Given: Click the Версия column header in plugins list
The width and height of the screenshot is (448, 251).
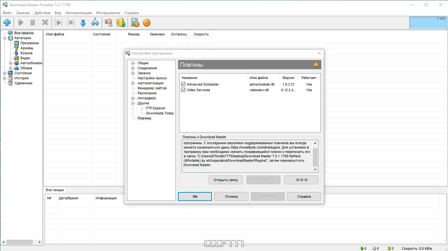Looking at the screenshot, I should [288, 78].
